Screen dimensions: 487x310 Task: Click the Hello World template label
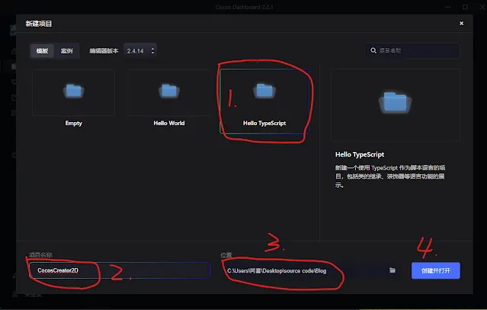coord(169,123)
